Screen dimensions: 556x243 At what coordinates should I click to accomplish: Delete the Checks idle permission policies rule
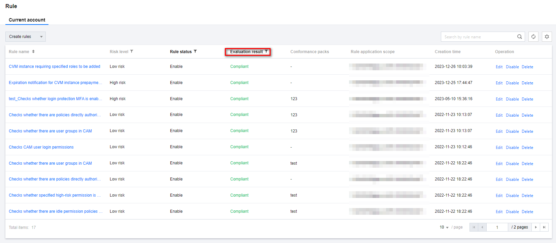click(527, 212)
